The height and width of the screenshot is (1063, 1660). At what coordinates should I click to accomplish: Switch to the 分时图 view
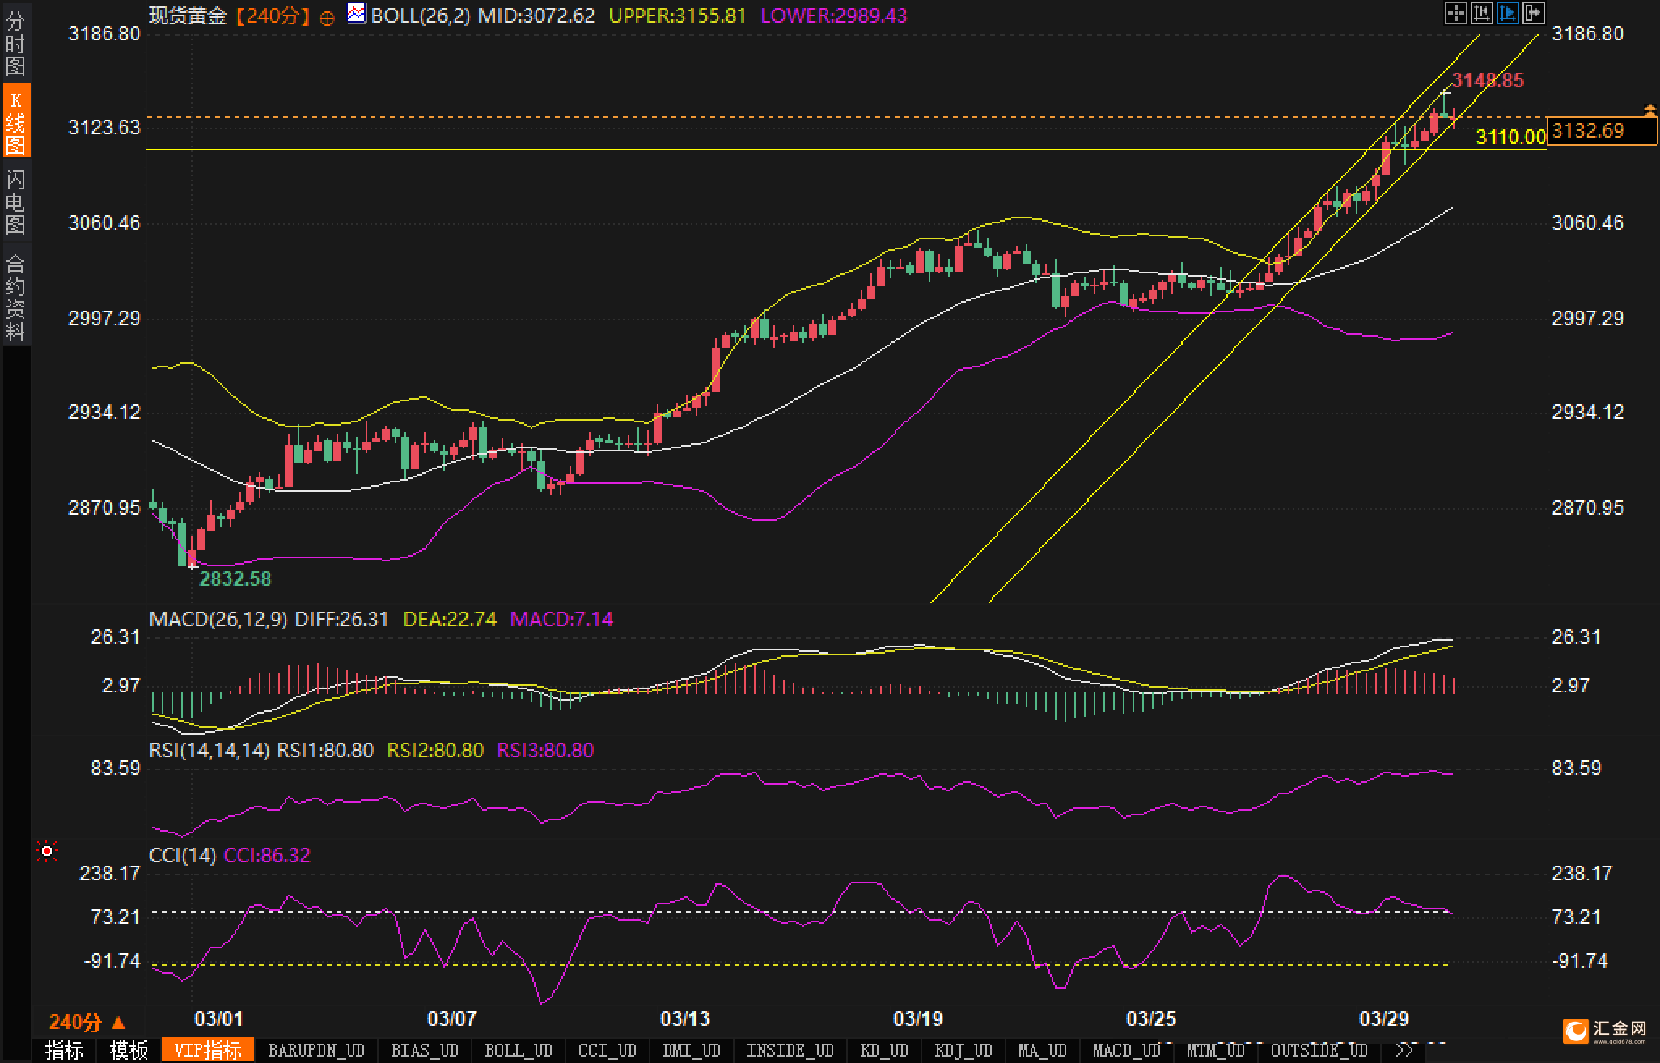15,42
